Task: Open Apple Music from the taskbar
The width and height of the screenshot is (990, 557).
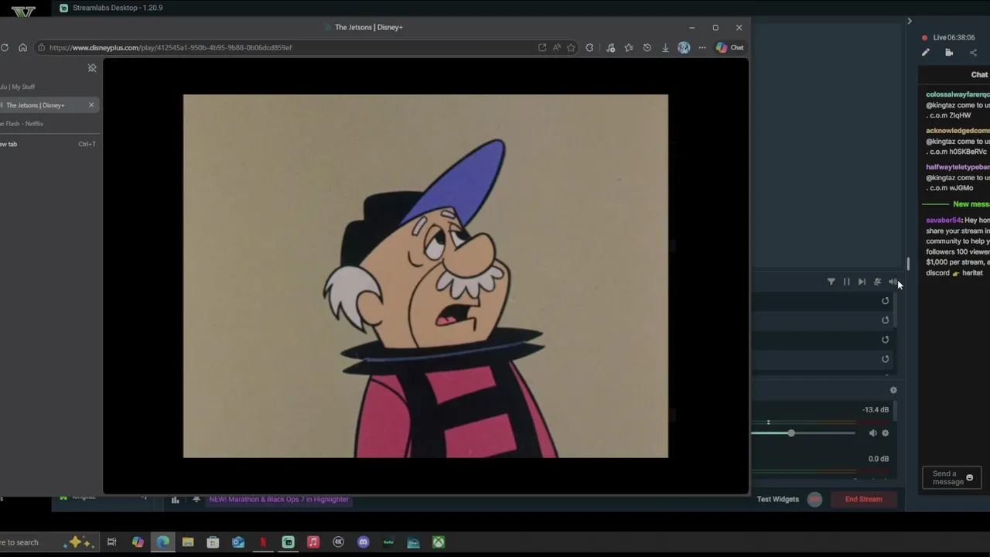Action: pos(313,542)
